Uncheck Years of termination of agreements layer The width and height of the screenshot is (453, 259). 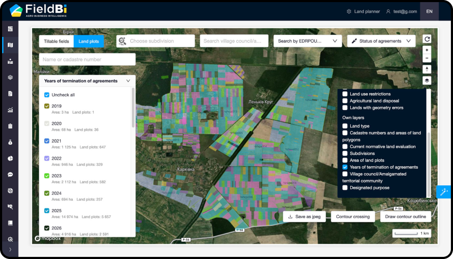[x=345, y=167]
